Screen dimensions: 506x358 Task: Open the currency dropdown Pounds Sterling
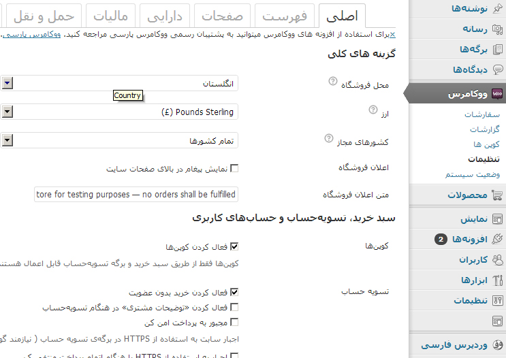coord(118,112)
